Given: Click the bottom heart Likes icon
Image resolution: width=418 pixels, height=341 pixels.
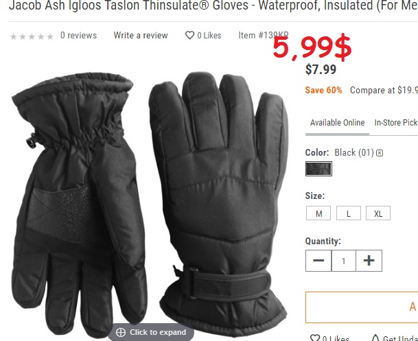Looking at the screenshot, I should click(315, 338).
